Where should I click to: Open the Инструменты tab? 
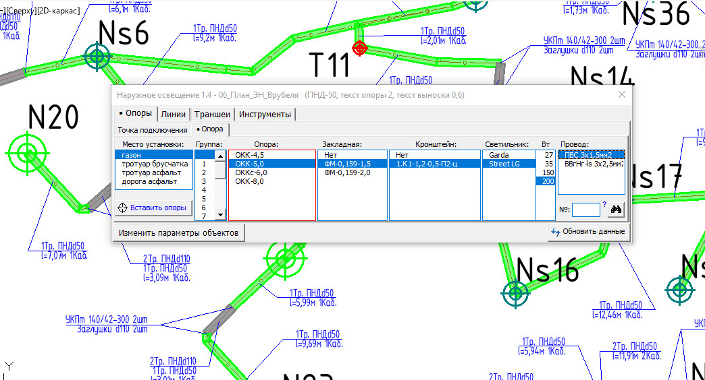coord(265,115)
